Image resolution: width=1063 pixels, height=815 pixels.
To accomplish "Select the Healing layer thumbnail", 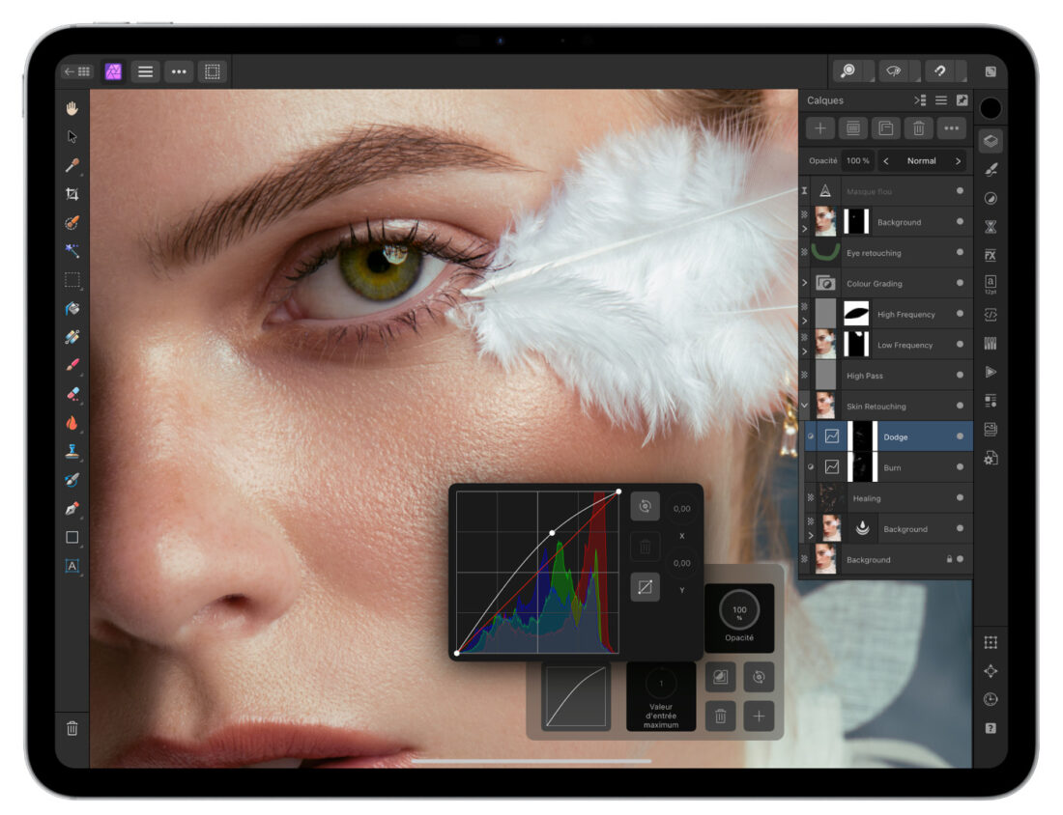I will [829, 498].
